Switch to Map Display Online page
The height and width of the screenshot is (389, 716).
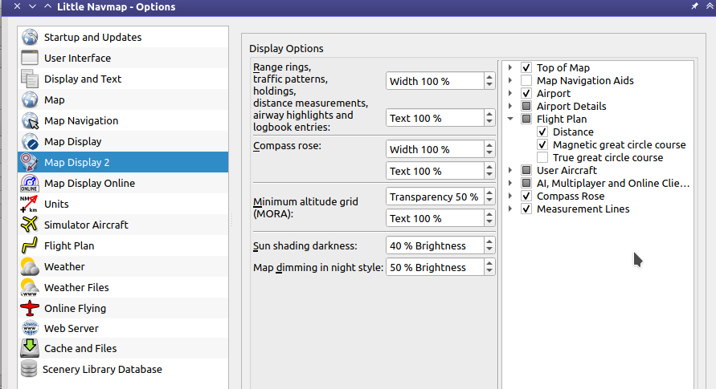(123, 183)
